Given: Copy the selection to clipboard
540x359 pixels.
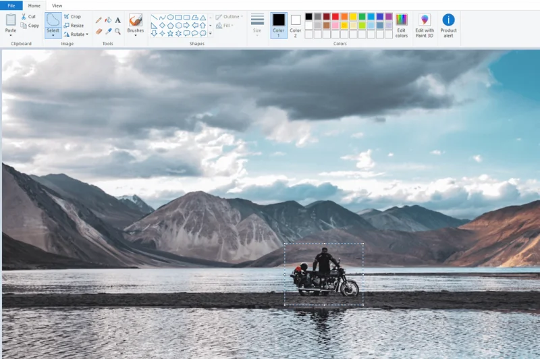Looking at the screenshot, I should 29,26.
